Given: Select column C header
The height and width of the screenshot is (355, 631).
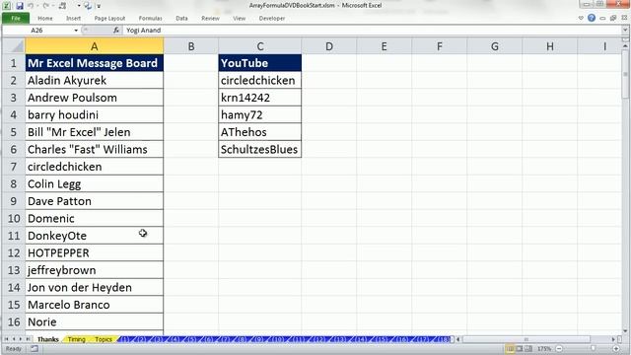Looking at the screenshot, I should pos(260,46).
